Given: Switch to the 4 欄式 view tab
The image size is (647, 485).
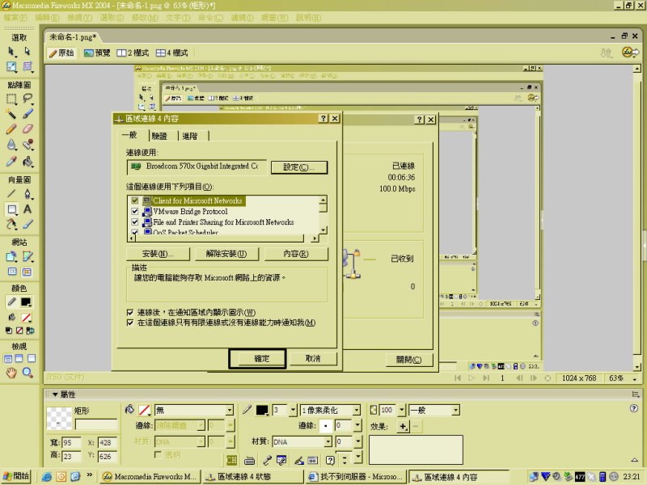Looking at the screenshot, I should pos(171,53).
